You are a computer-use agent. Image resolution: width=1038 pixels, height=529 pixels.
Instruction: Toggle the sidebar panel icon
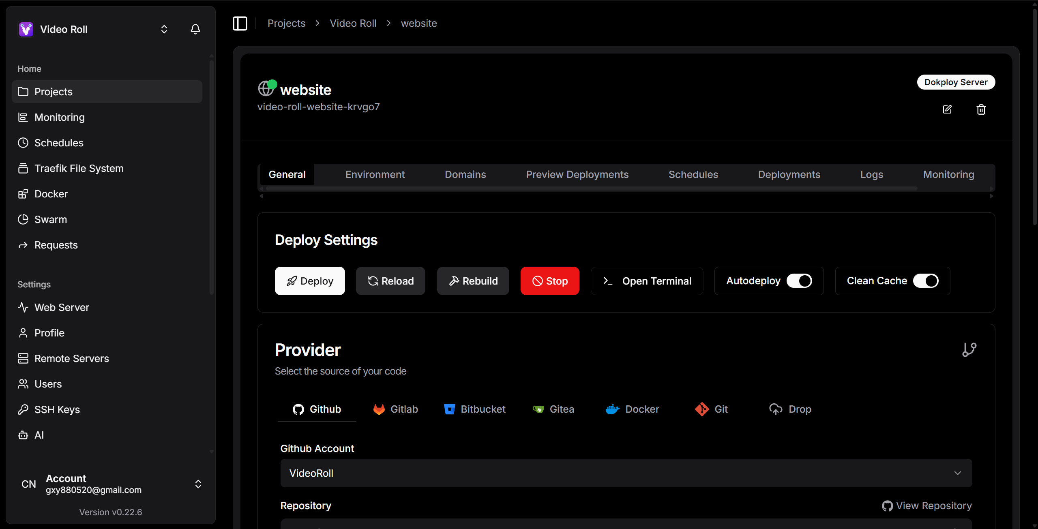coord(240,24)
